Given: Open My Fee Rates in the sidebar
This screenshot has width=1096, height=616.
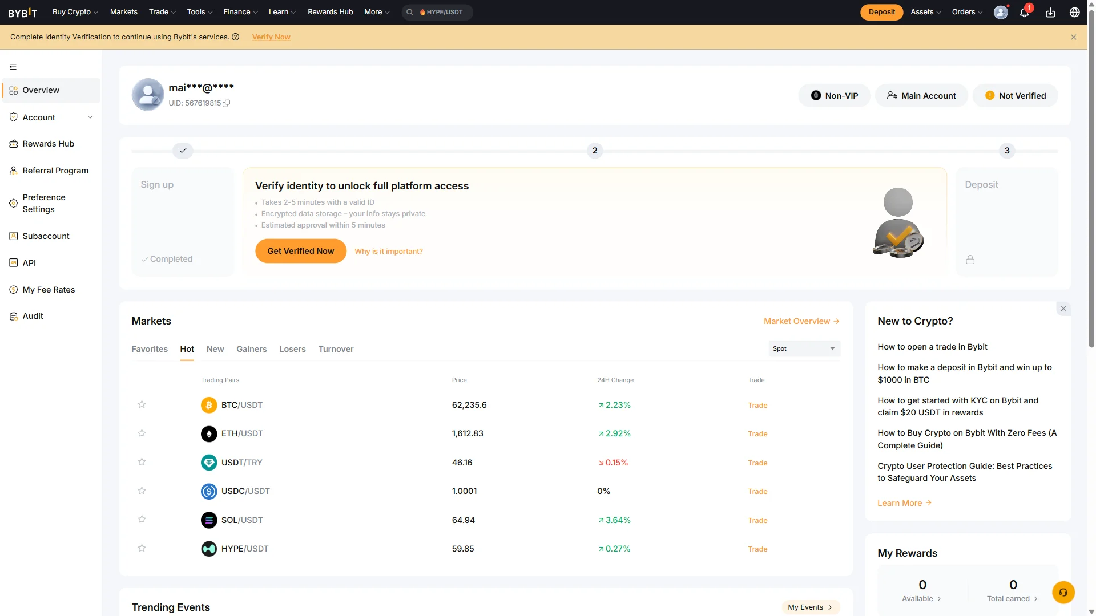Looking at the screenshot, I should (x=51, y=290).
